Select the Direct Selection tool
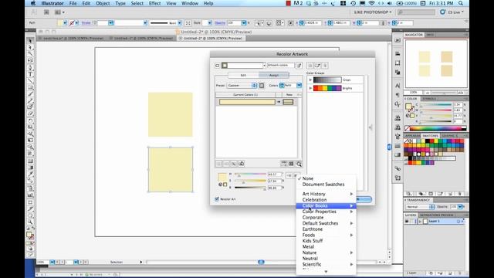 coord(30,47)
